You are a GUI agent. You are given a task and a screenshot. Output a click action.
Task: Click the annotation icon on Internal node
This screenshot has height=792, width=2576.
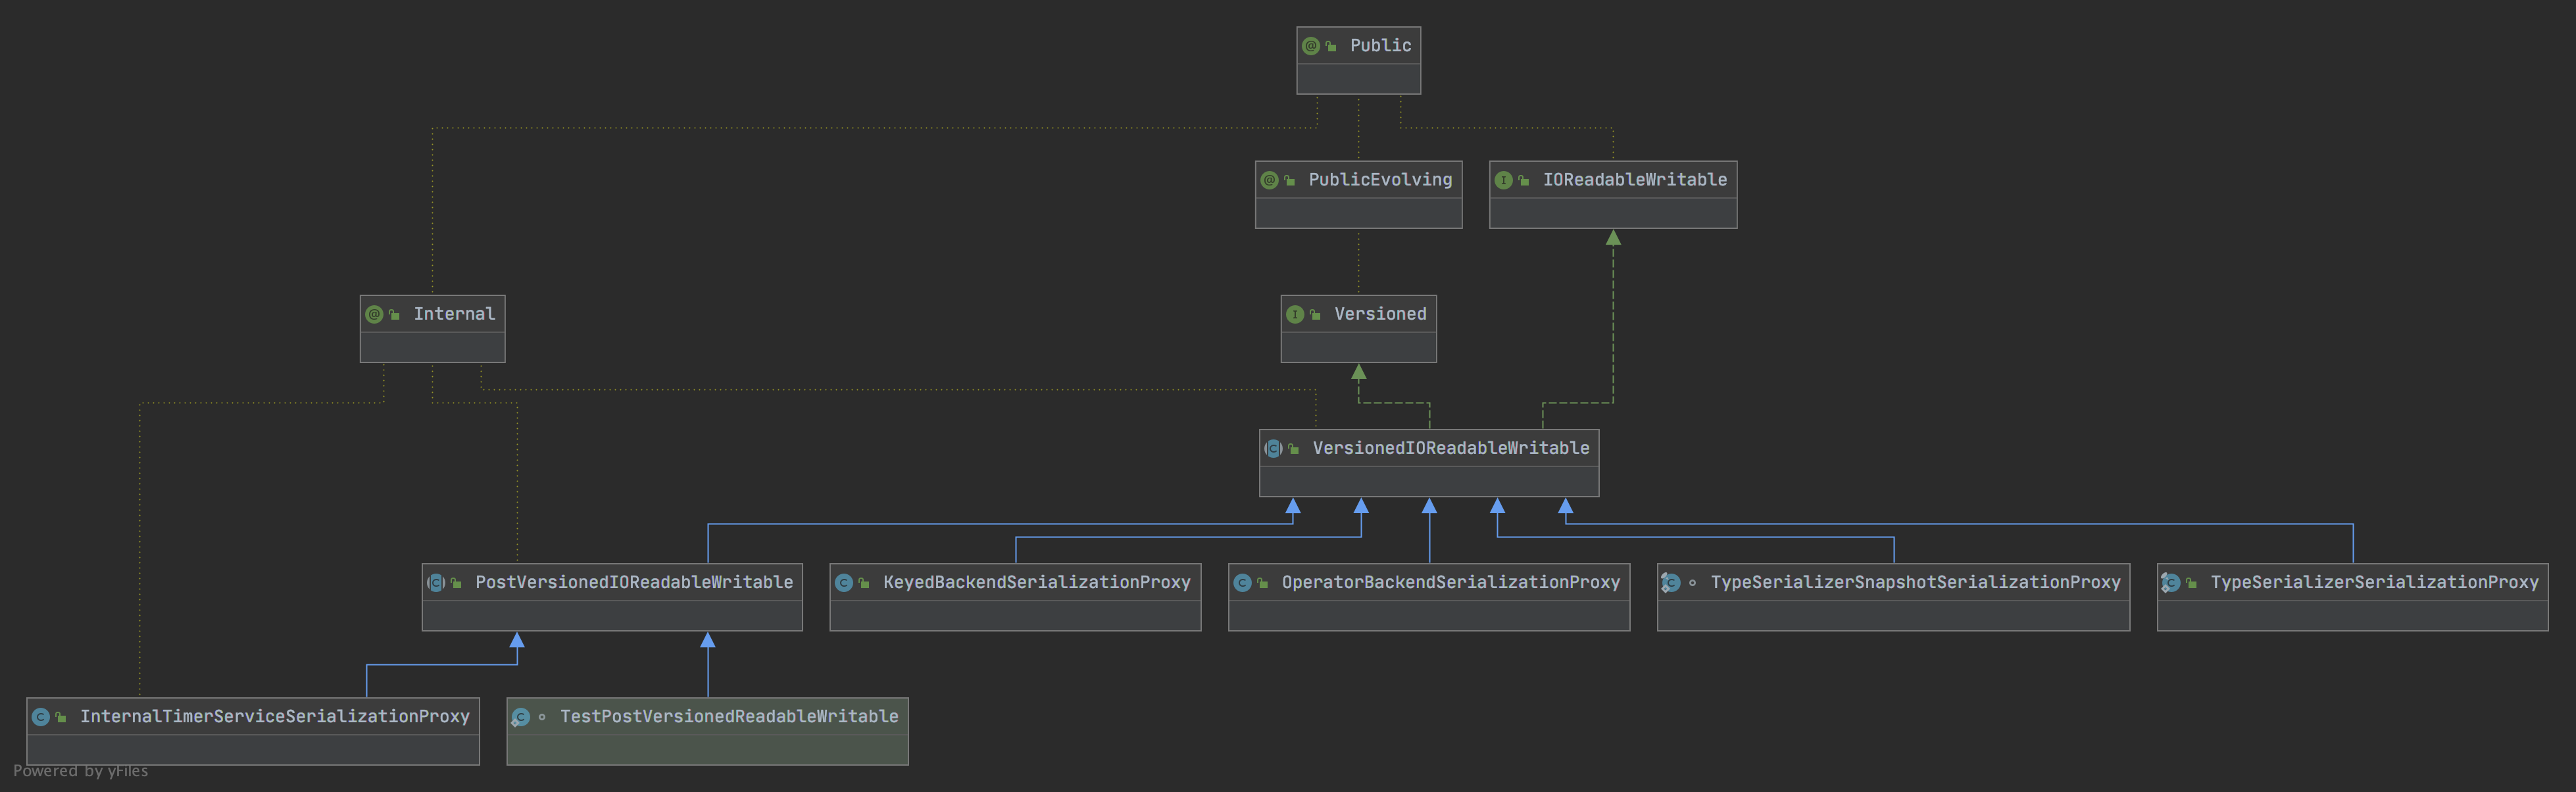[x=374, y=314]
